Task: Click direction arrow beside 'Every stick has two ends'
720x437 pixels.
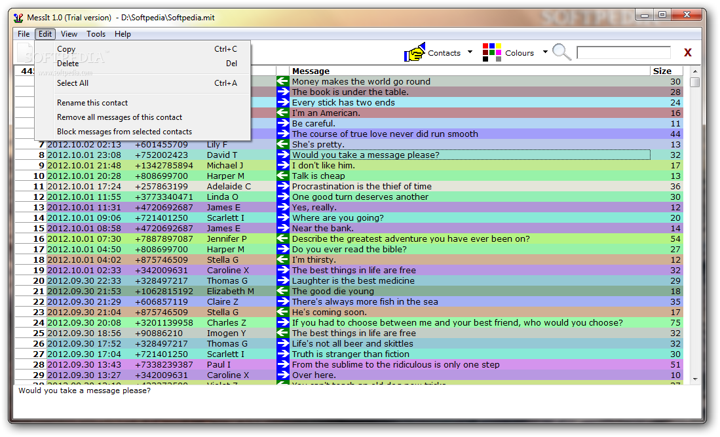Action: [x=283, y=102]
